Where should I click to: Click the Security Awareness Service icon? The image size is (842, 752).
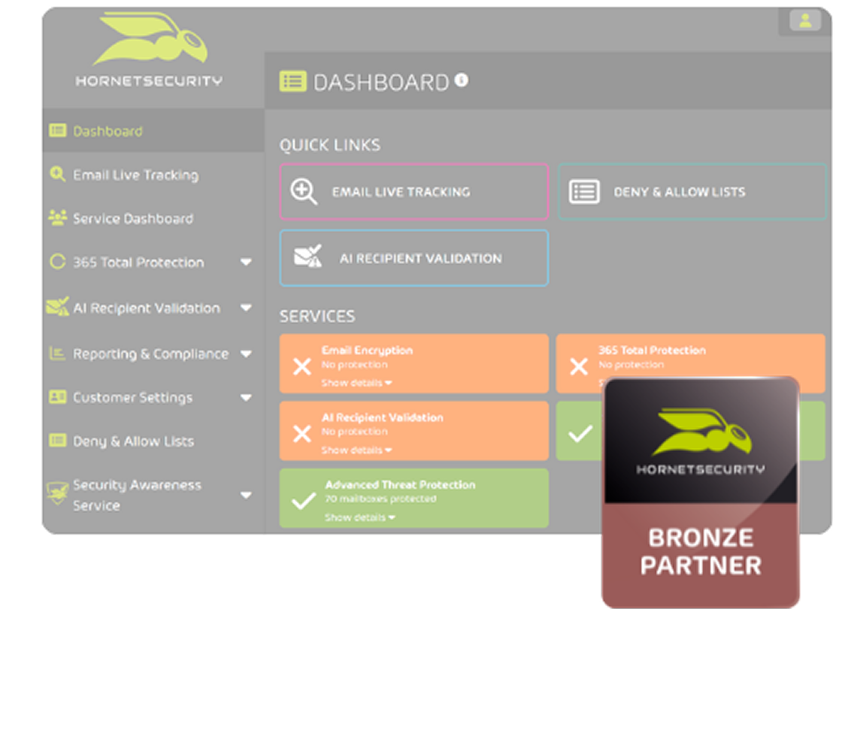point(57,493)
